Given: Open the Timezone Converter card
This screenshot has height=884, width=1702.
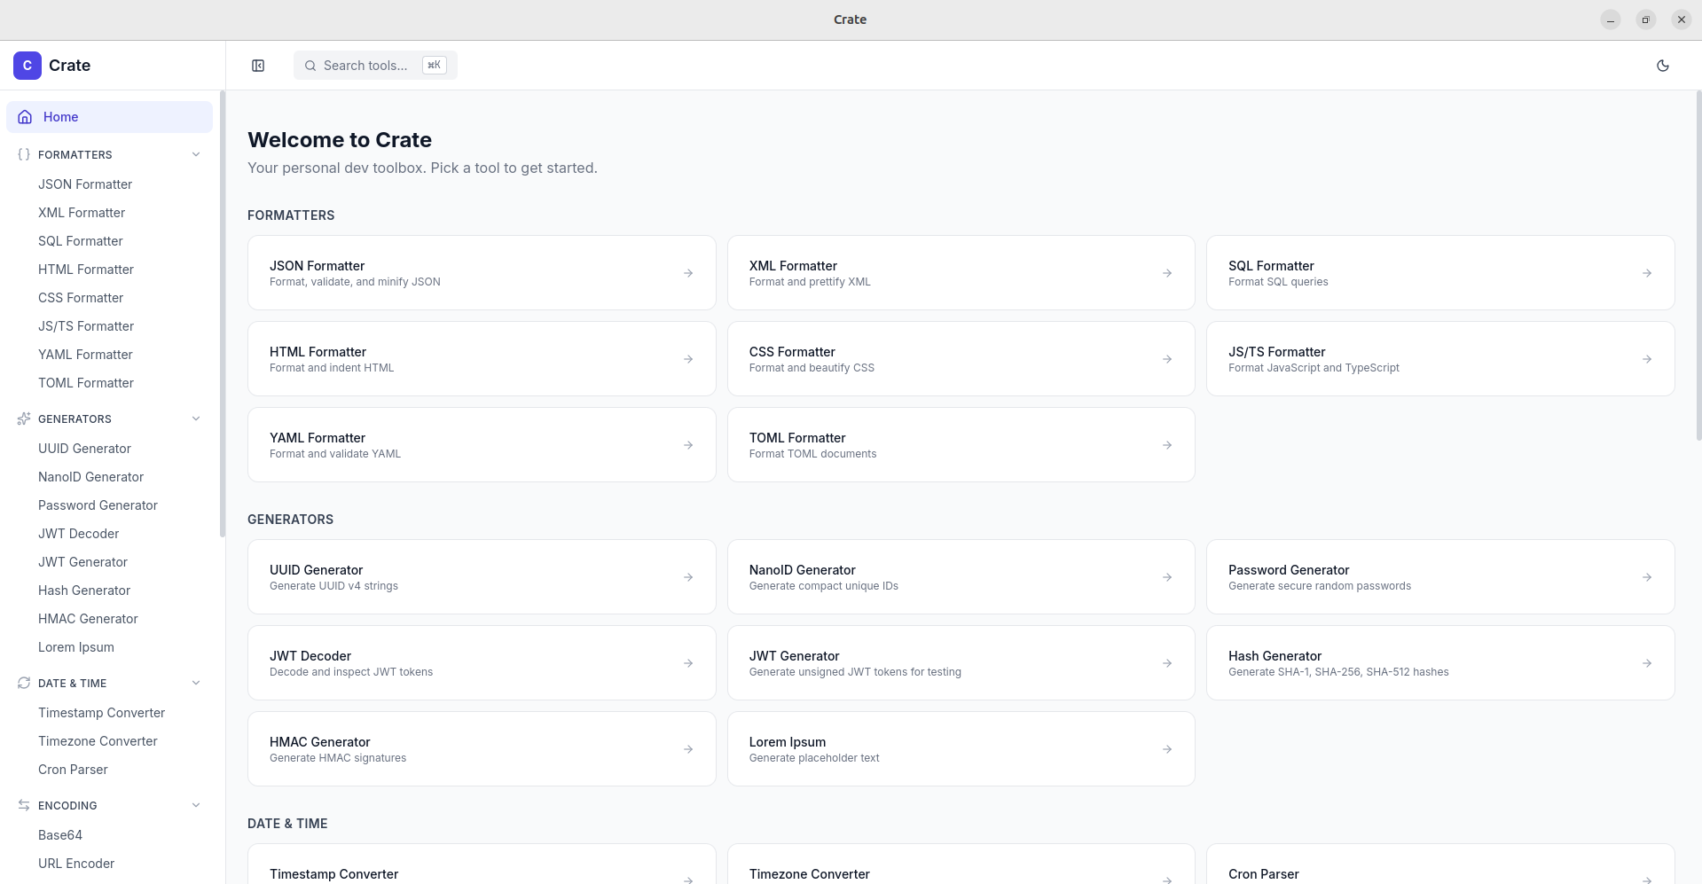Looking at the screenshot, I should [961, 864].
